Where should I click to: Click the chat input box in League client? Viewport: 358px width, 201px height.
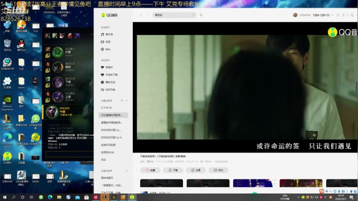[x=70, y=154]
